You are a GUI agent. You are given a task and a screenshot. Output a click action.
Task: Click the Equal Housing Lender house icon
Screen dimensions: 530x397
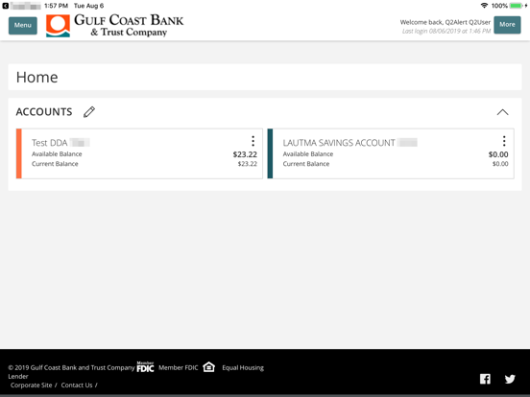[209, 367]
